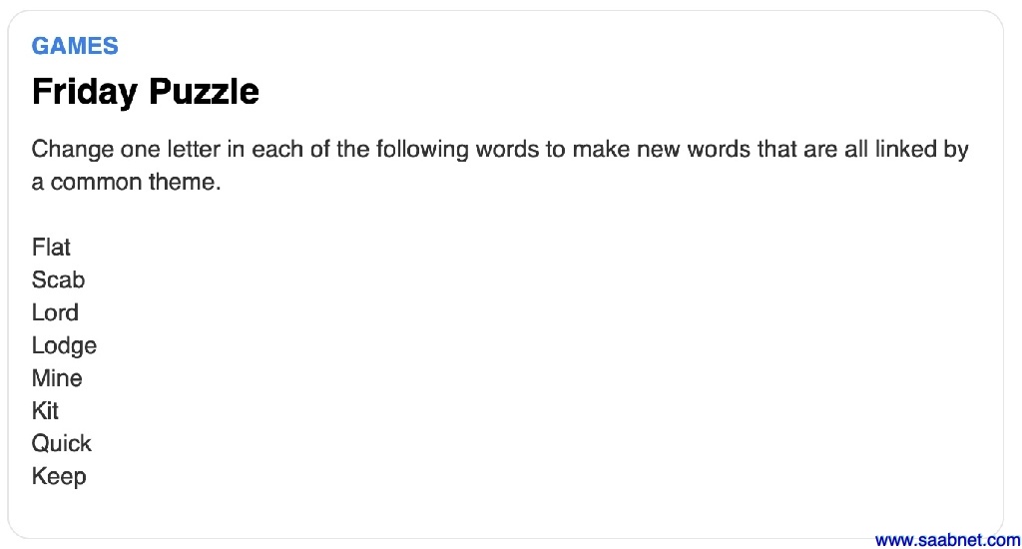Click the blue GAMES category link

point(75,46)
